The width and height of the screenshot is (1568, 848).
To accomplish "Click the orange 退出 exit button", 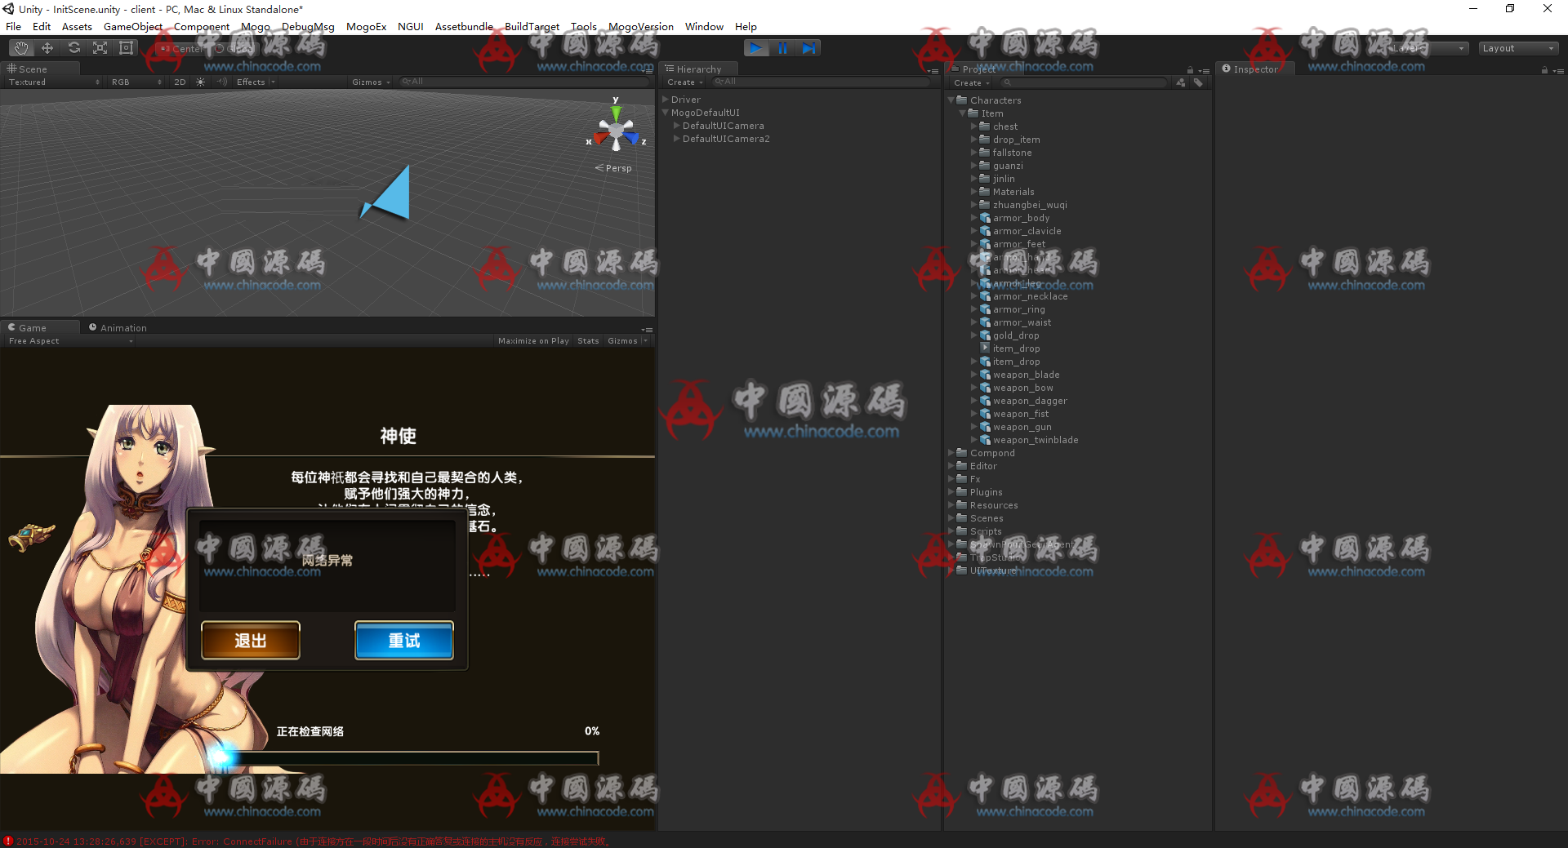I will click(251, 641).
